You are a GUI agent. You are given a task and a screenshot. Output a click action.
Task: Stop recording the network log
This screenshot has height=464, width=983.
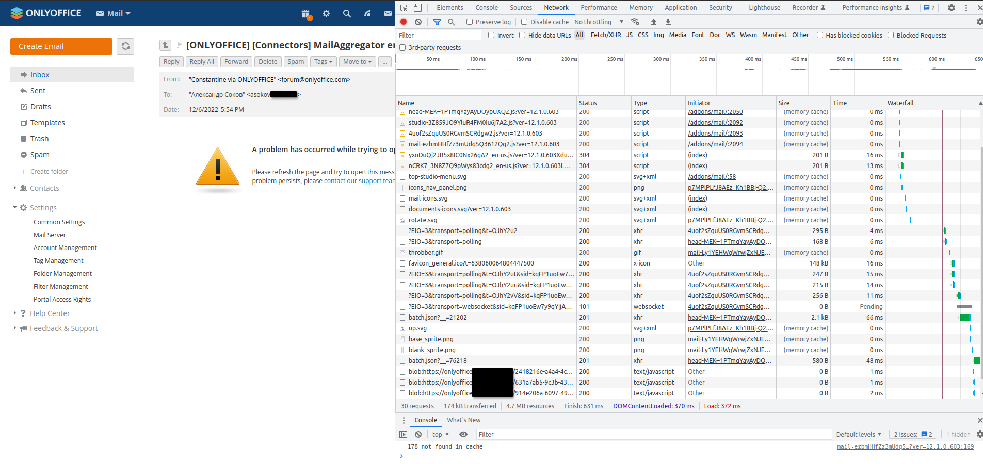pyautogui.click(x=404, y=22)
